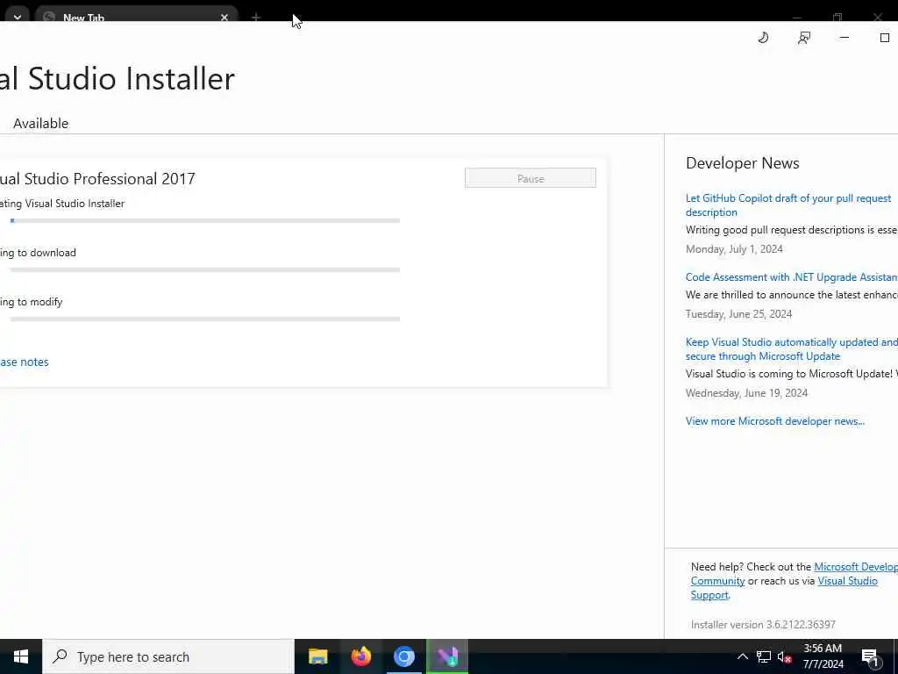The image size is (898, 674).
Task: Click the Developer News heading
Action: click(742, 163)
